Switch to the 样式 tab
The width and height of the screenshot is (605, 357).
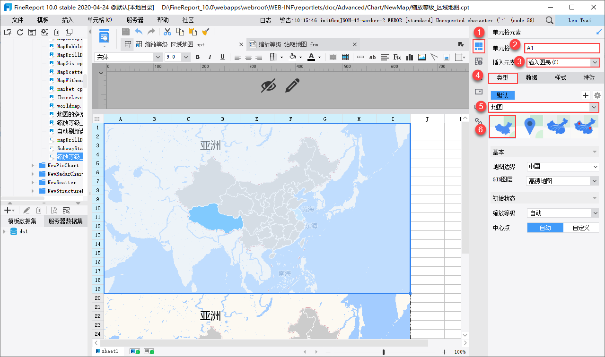560,78
